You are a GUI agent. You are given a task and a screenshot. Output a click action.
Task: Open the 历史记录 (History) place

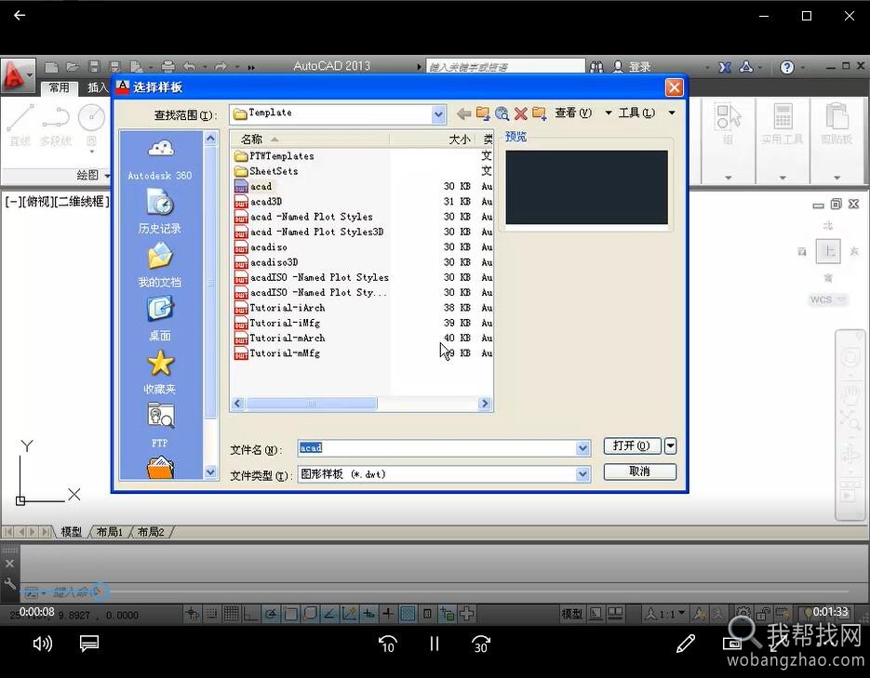point(160,211)
